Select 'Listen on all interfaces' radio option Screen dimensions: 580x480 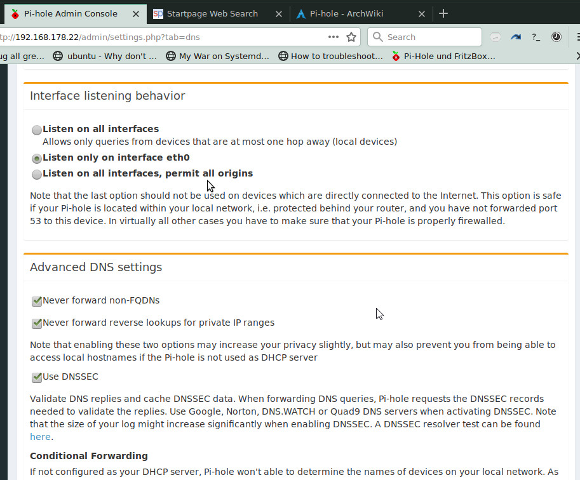36,130
